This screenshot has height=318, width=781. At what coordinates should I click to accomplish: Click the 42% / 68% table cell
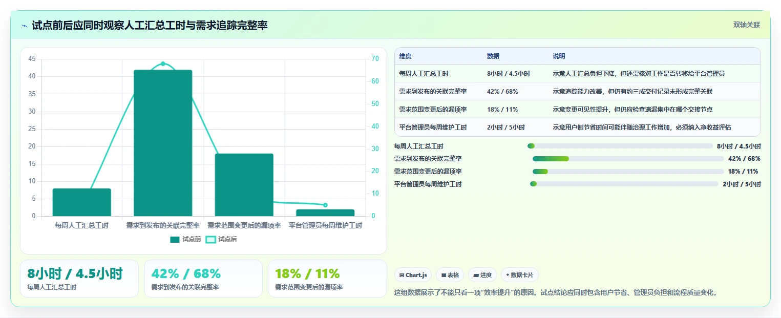[x=502, y=92]
